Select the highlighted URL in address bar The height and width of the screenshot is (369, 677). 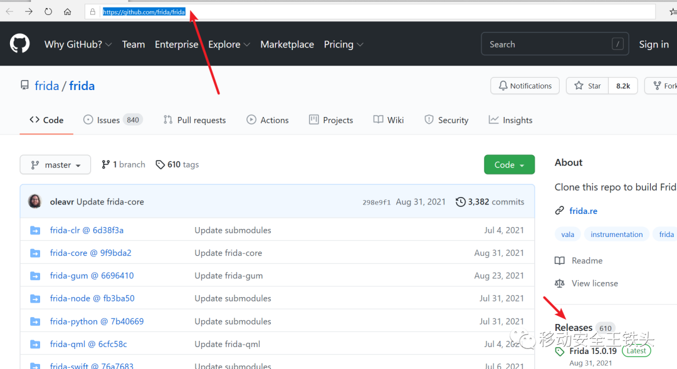[x=144, y=12]
